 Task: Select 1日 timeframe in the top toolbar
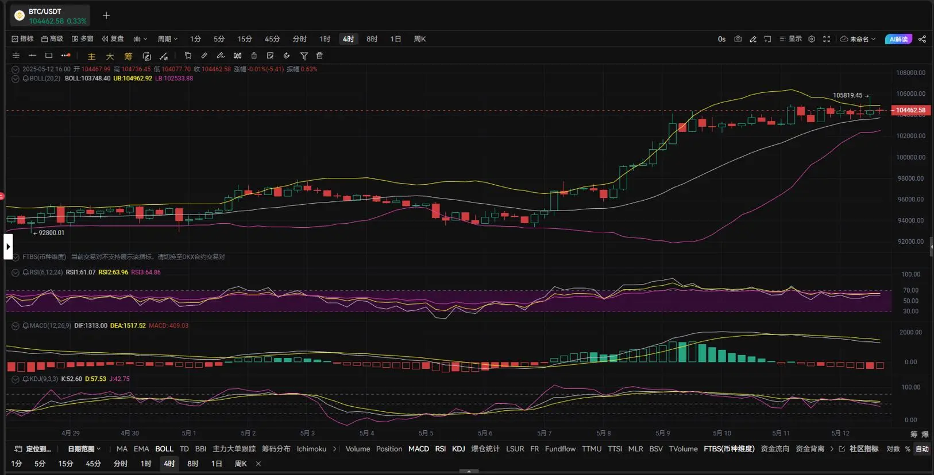coord(396,39)
